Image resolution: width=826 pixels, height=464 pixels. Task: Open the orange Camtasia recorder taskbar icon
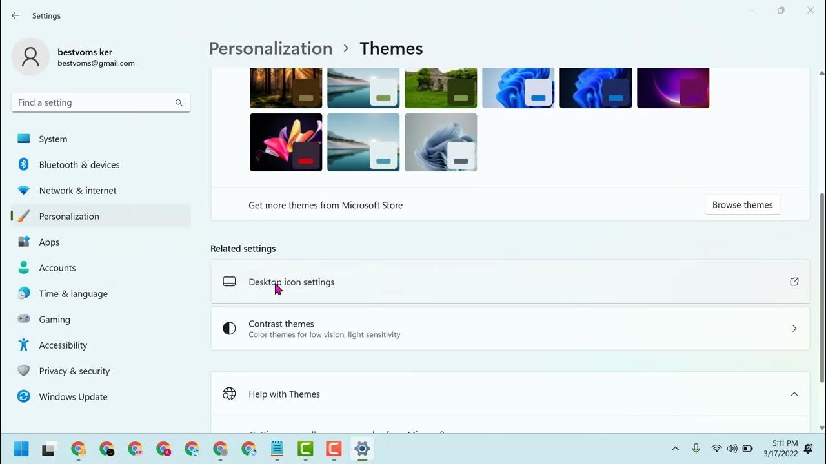pos(334,449)
